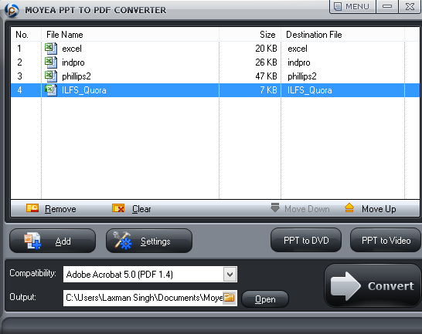Click the Add files button
This screenshot has height=334, width=422.
[x=53, y=241]
